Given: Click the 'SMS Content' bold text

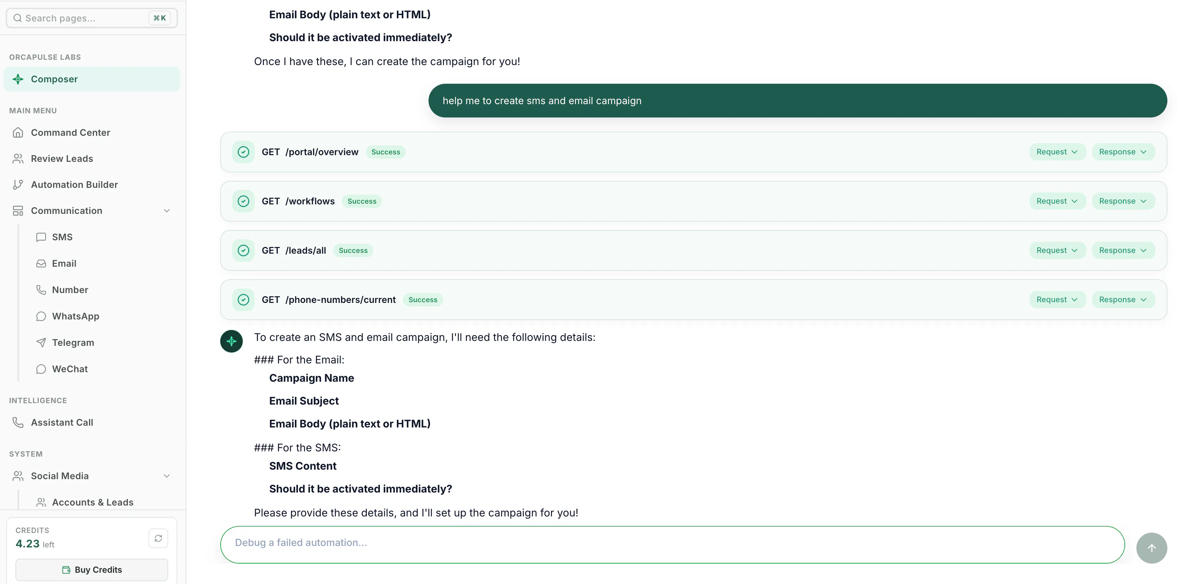Looking at the screenshot, I should (303, 466).
